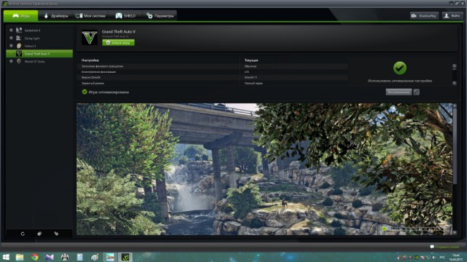Open the Игры tab

pyautogui.click(x=21, y=16)
